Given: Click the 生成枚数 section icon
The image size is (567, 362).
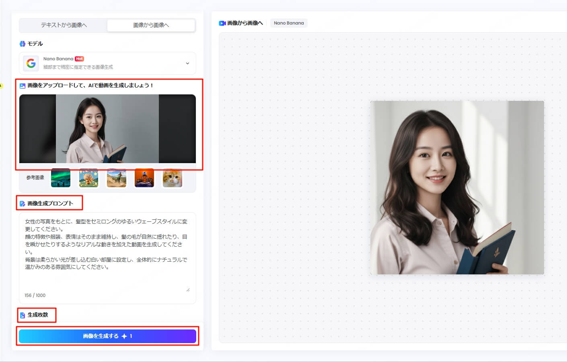Looking at the screenshot, I should tap(23, 315).
